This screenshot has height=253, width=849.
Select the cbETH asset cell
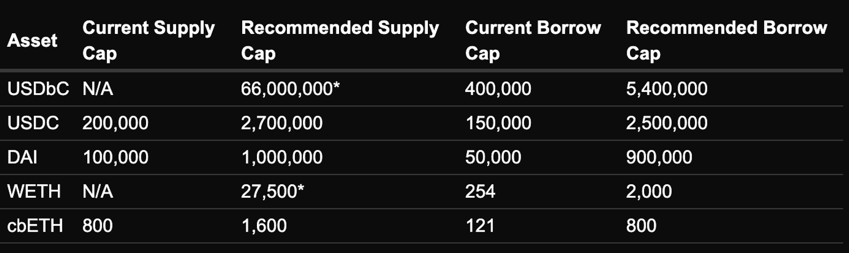pyautogui.click(x=35, y=226)
